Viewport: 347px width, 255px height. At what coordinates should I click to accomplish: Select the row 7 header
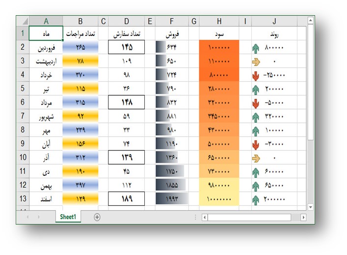click(23, 117)
